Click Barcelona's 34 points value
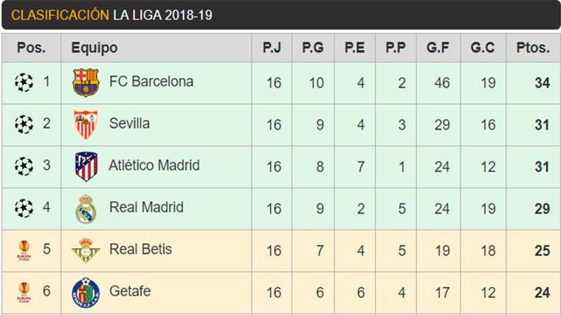 542,82
